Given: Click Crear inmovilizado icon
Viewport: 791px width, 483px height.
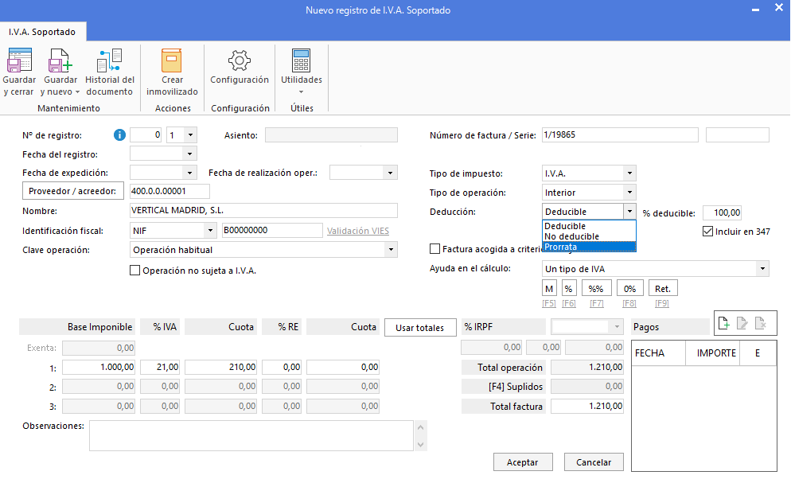Looking at the screenshot, I should pos(172,60).
